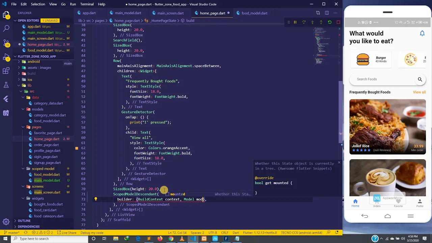Image resolution: width=432 pixels, height=243 pixels.
Task: Click the Windows Start button
Action: (x=5, y=239)
